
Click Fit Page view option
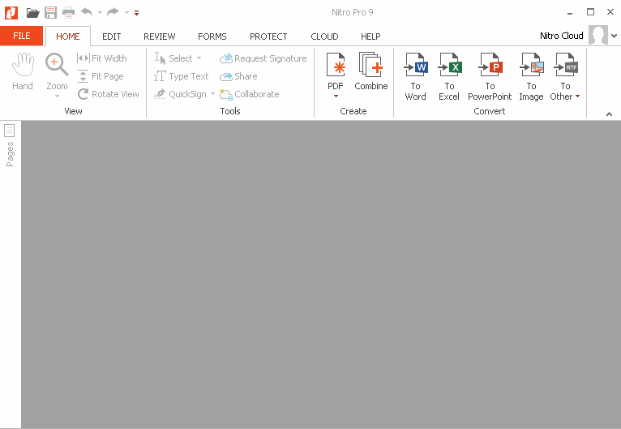click(101, 76)
